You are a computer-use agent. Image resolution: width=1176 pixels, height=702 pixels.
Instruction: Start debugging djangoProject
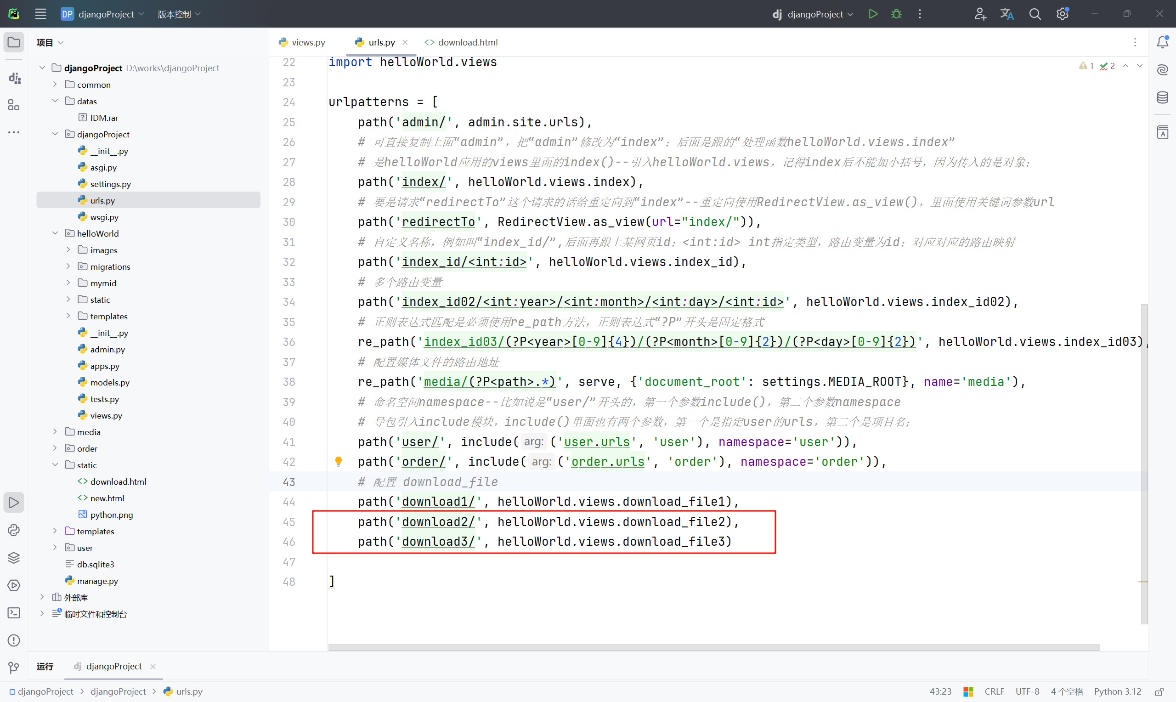click(x=896, y=14)
